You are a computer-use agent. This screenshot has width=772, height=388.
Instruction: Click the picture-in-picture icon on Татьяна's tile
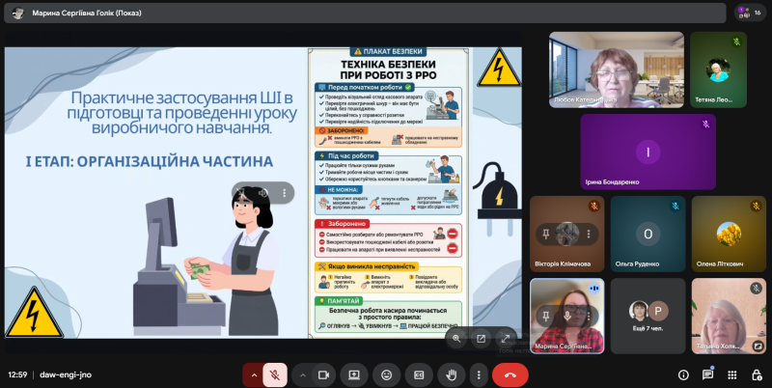coord(758,346)
